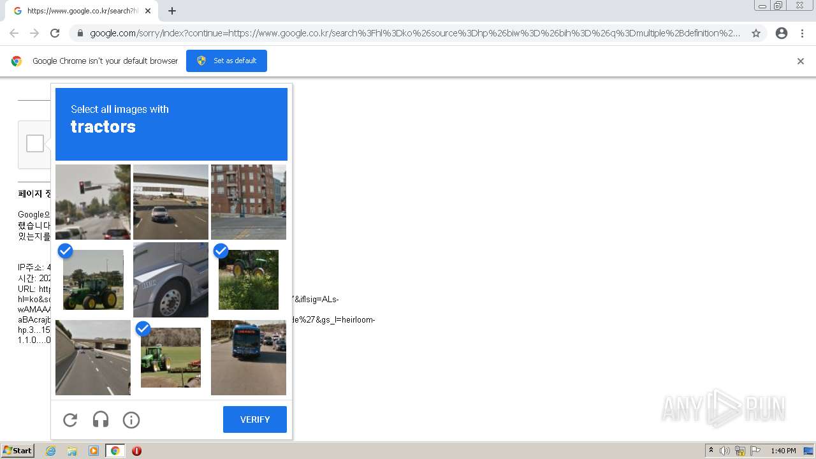
Task: Open volume control in system tray
Action: coord(725,451)
